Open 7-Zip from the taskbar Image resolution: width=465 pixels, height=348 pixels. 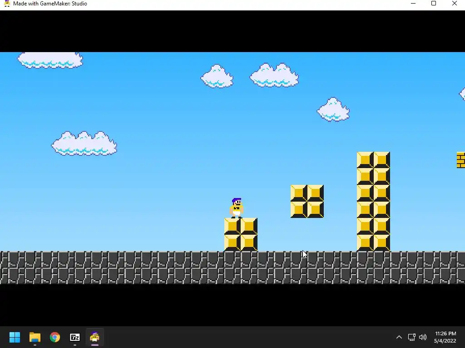(x=75, y=337)
